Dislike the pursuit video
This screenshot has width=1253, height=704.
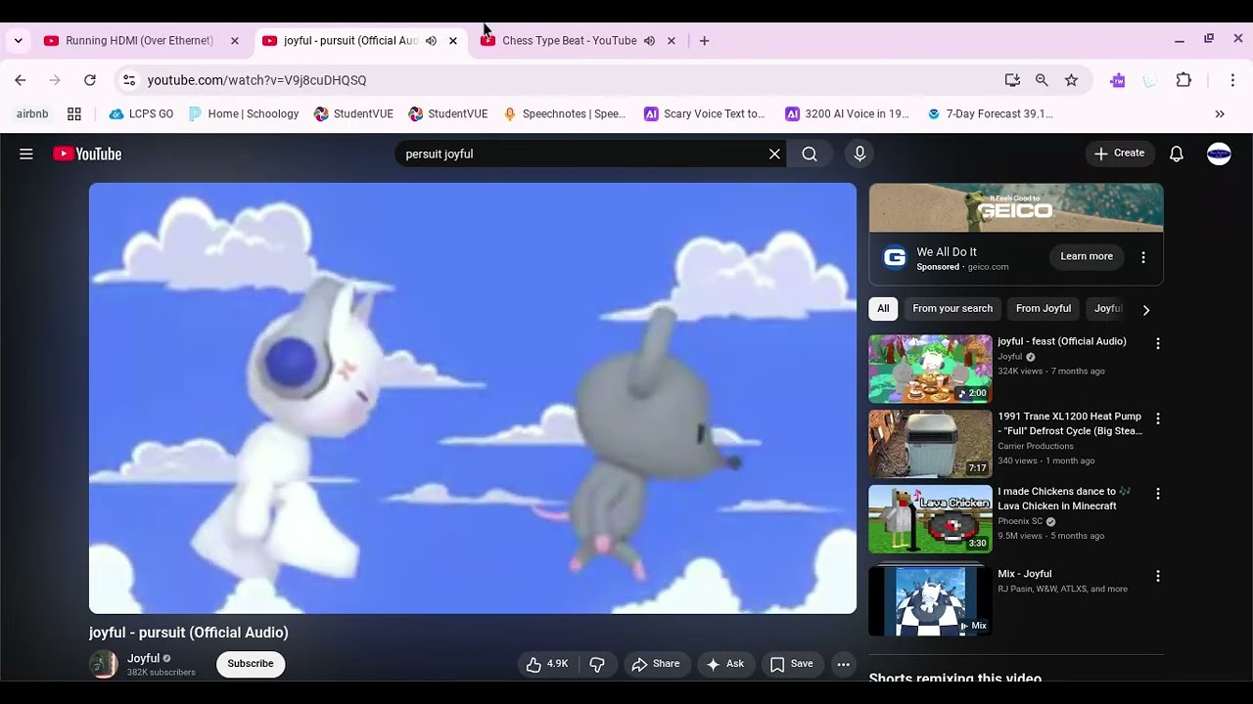(597, 664)
